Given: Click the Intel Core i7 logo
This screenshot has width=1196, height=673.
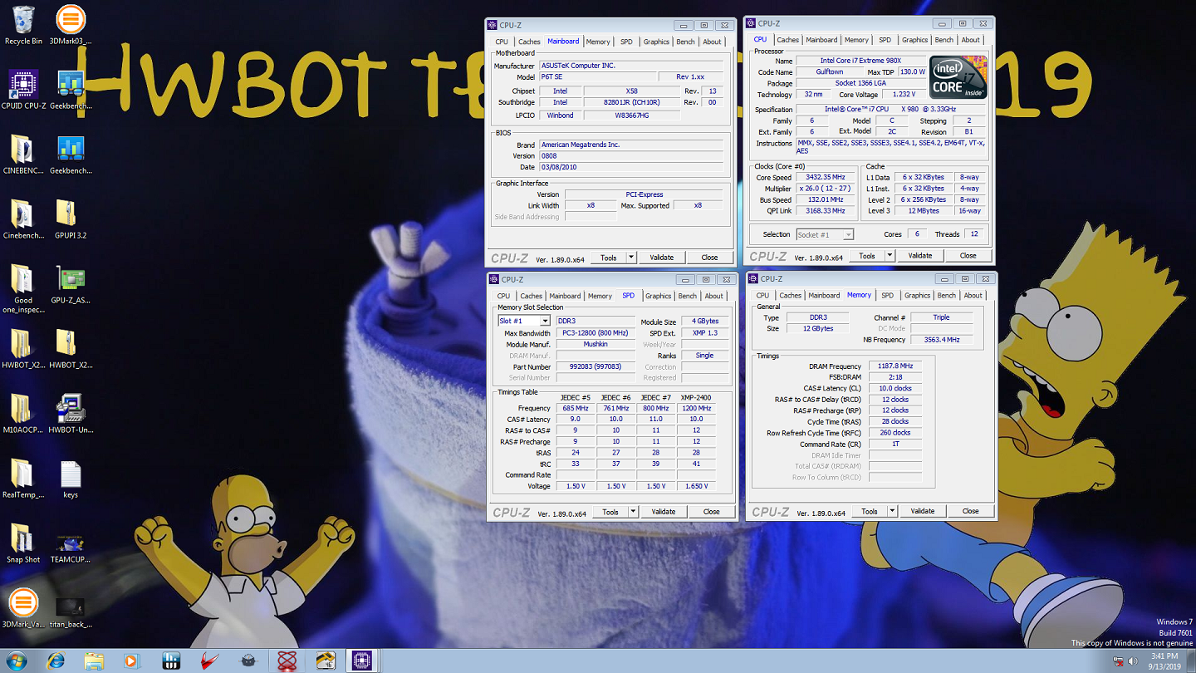Looking at the screenshot, I should click(x=958, y=77).
